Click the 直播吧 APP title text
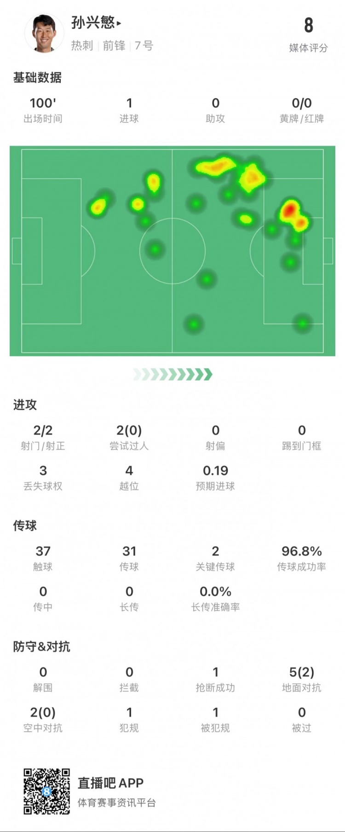Screen dimensions: 345x832 point(110,783)
